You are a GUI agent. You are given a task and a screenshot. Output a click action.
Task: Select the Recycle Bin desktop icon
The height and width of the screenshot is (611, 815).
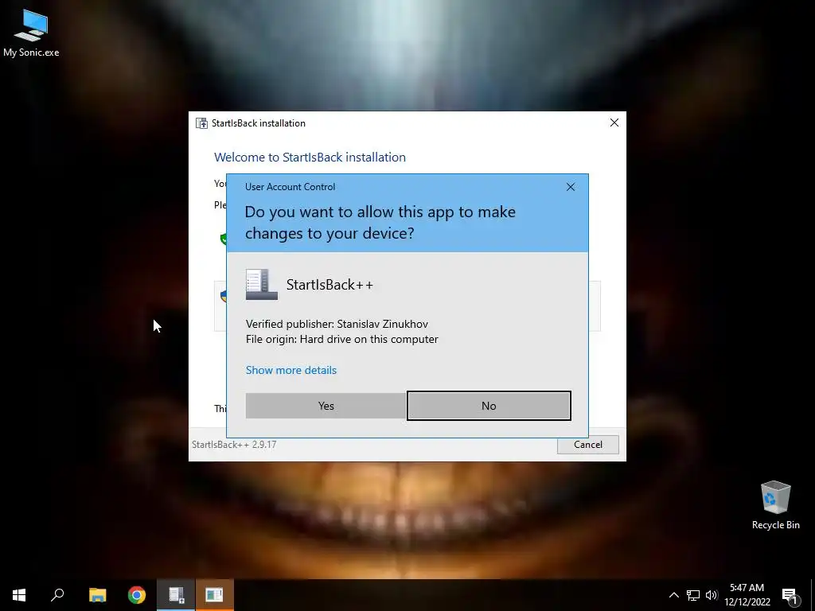(x=775, y=505)
